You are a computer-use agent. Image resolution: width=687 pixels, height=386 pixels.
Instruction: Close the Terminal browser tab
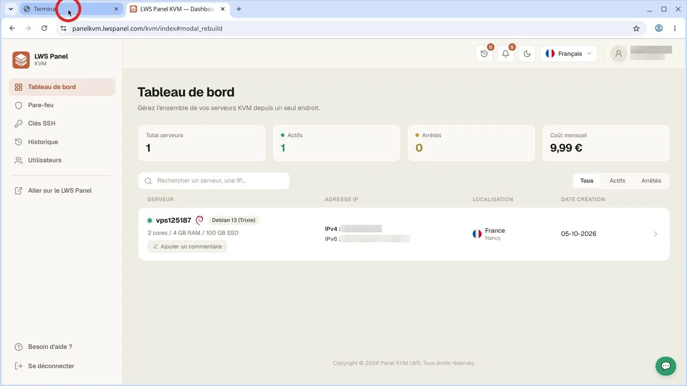point(116,9)
